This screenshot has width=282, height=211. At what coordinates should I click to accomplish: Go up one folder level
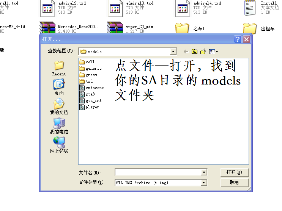coord(194,52)
